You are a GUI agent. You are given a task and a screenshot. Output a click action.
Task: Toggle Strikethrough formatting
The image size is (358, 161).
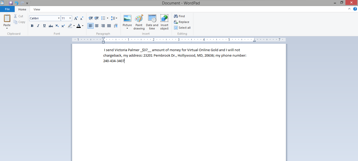(x=51, y=26)
